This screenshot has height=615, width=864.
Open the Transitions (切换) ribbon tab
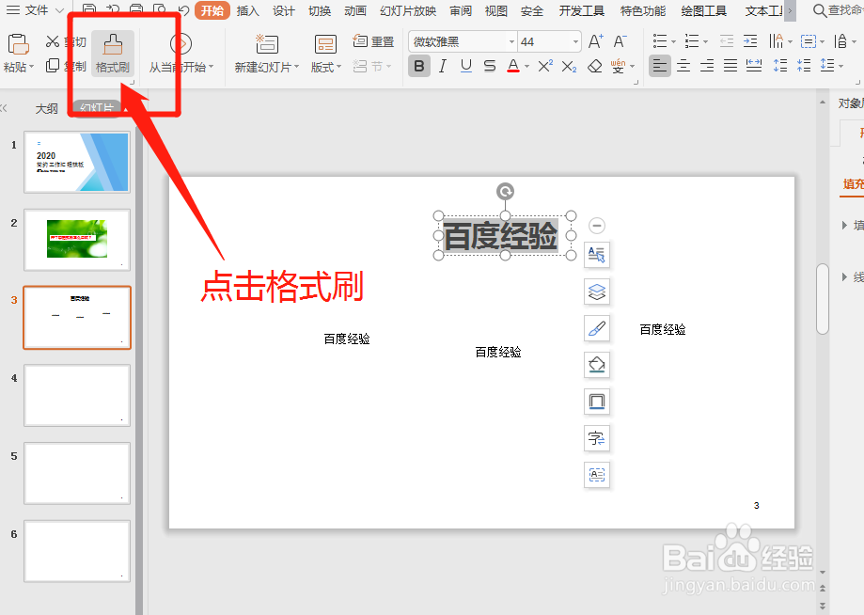[x=320, y=10]
